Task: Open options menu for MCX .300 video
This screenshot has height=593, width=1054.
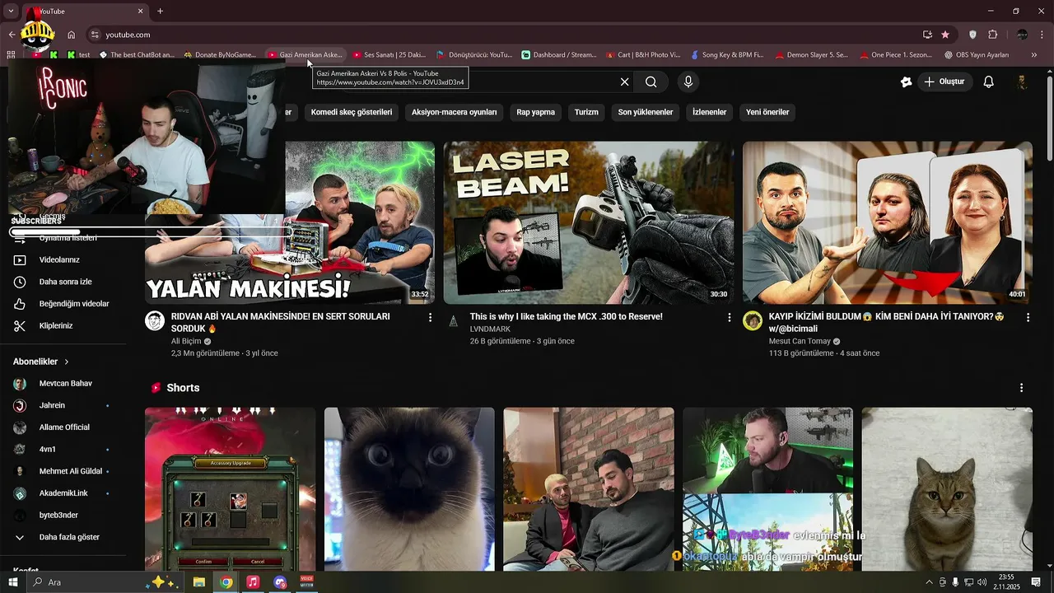Action: [729, 317]
